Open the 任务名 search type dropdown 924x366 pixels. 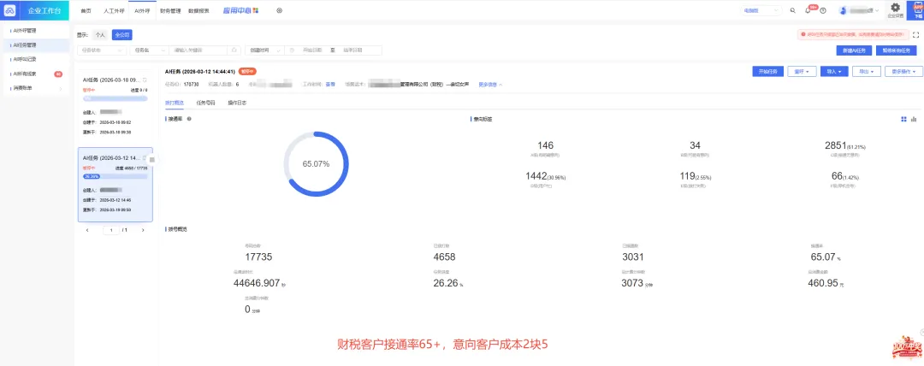[150, 50]
